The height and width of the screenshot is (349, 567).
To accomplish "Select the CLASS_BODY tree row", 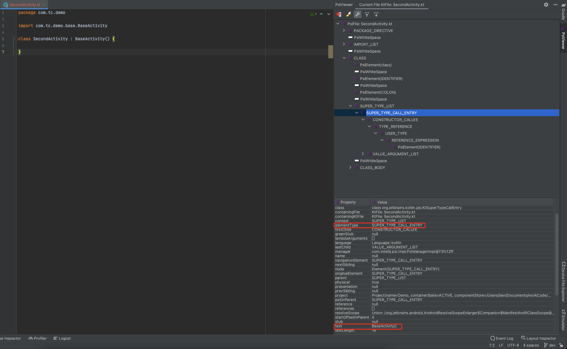I will (372, 168).
